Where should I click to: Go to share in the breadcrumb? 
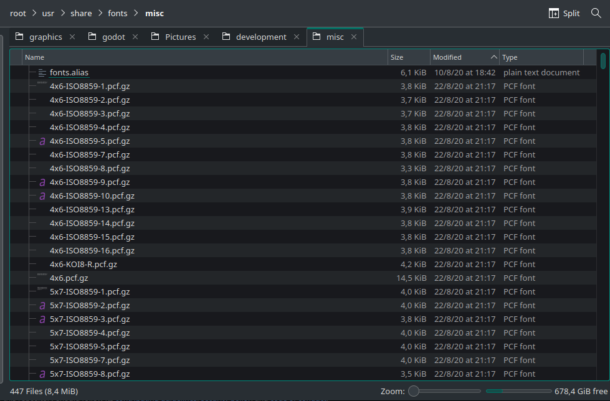tap(81, 13)
